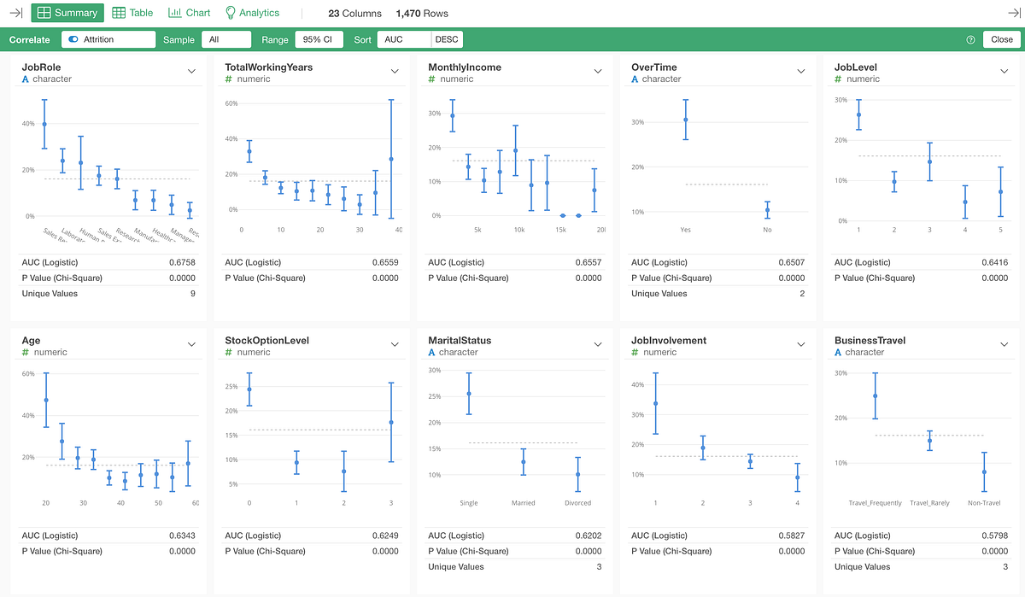Viewport: 1025px width, 597px height.
Task: Click the Correlate label in toolbar
Action: (30, 39)
